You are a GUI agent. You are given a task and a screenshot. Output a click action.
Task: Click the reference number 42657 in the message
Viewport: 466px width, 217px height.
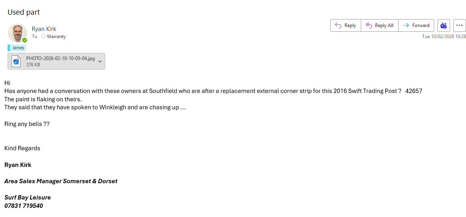(x=414, y=91)
